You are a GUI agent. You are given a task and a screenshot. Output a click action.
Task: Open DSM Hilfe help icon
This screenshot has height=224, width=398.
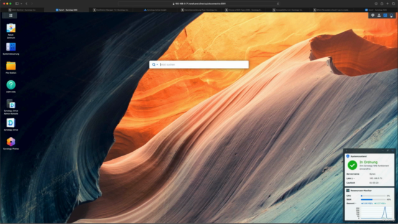tap(11, 85)
